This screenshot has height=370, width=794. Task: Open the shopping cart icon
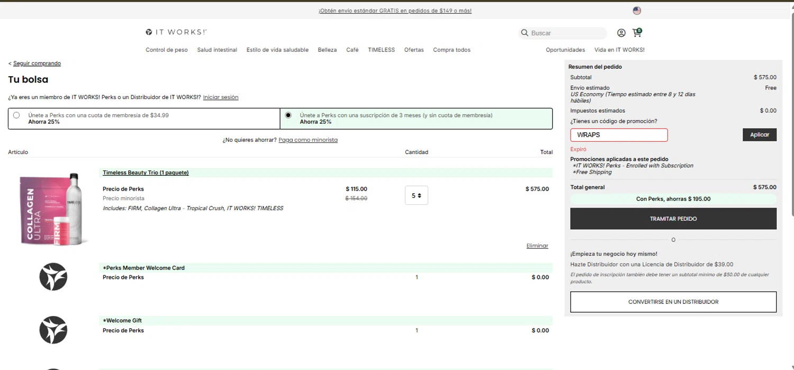coord(637,33)
